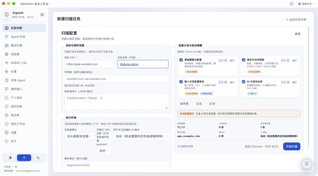Click the 定时任务 clock icon
The height and width of the screenshot is (176, 318).
(x=7, y=106)
